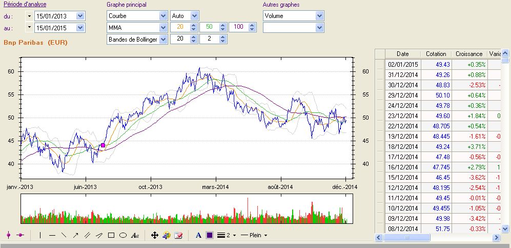The height and width of the screenshot is (248, 511).
Task: Open the Bandes de Bollinger indicator dropdown
Action: pos(163,39)
